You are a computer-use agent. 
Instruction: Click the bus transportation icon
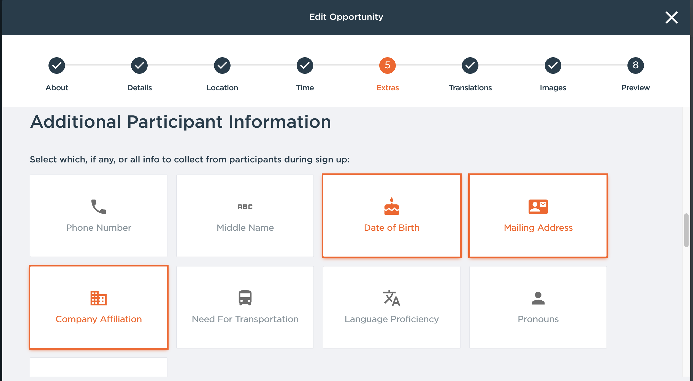pyautogui.click(x=245, y=298)
